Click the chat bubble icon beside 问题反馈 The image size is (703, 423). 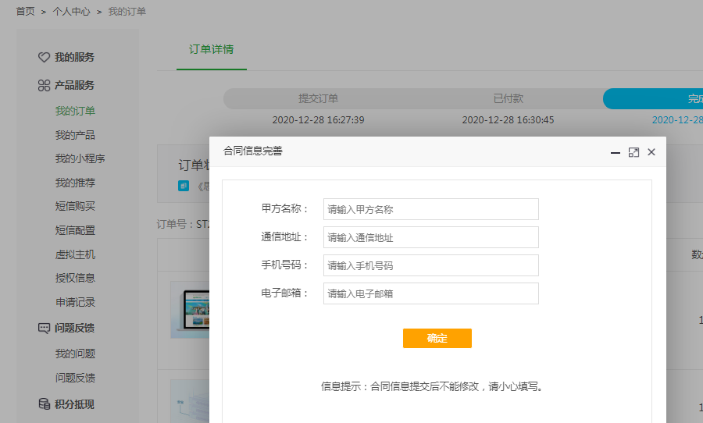click(x=45, y=328)
